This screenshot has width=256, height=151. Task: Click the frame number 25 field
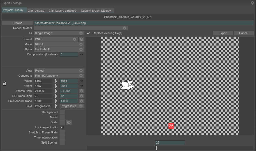pyautogui.click(x=170, y=142)
